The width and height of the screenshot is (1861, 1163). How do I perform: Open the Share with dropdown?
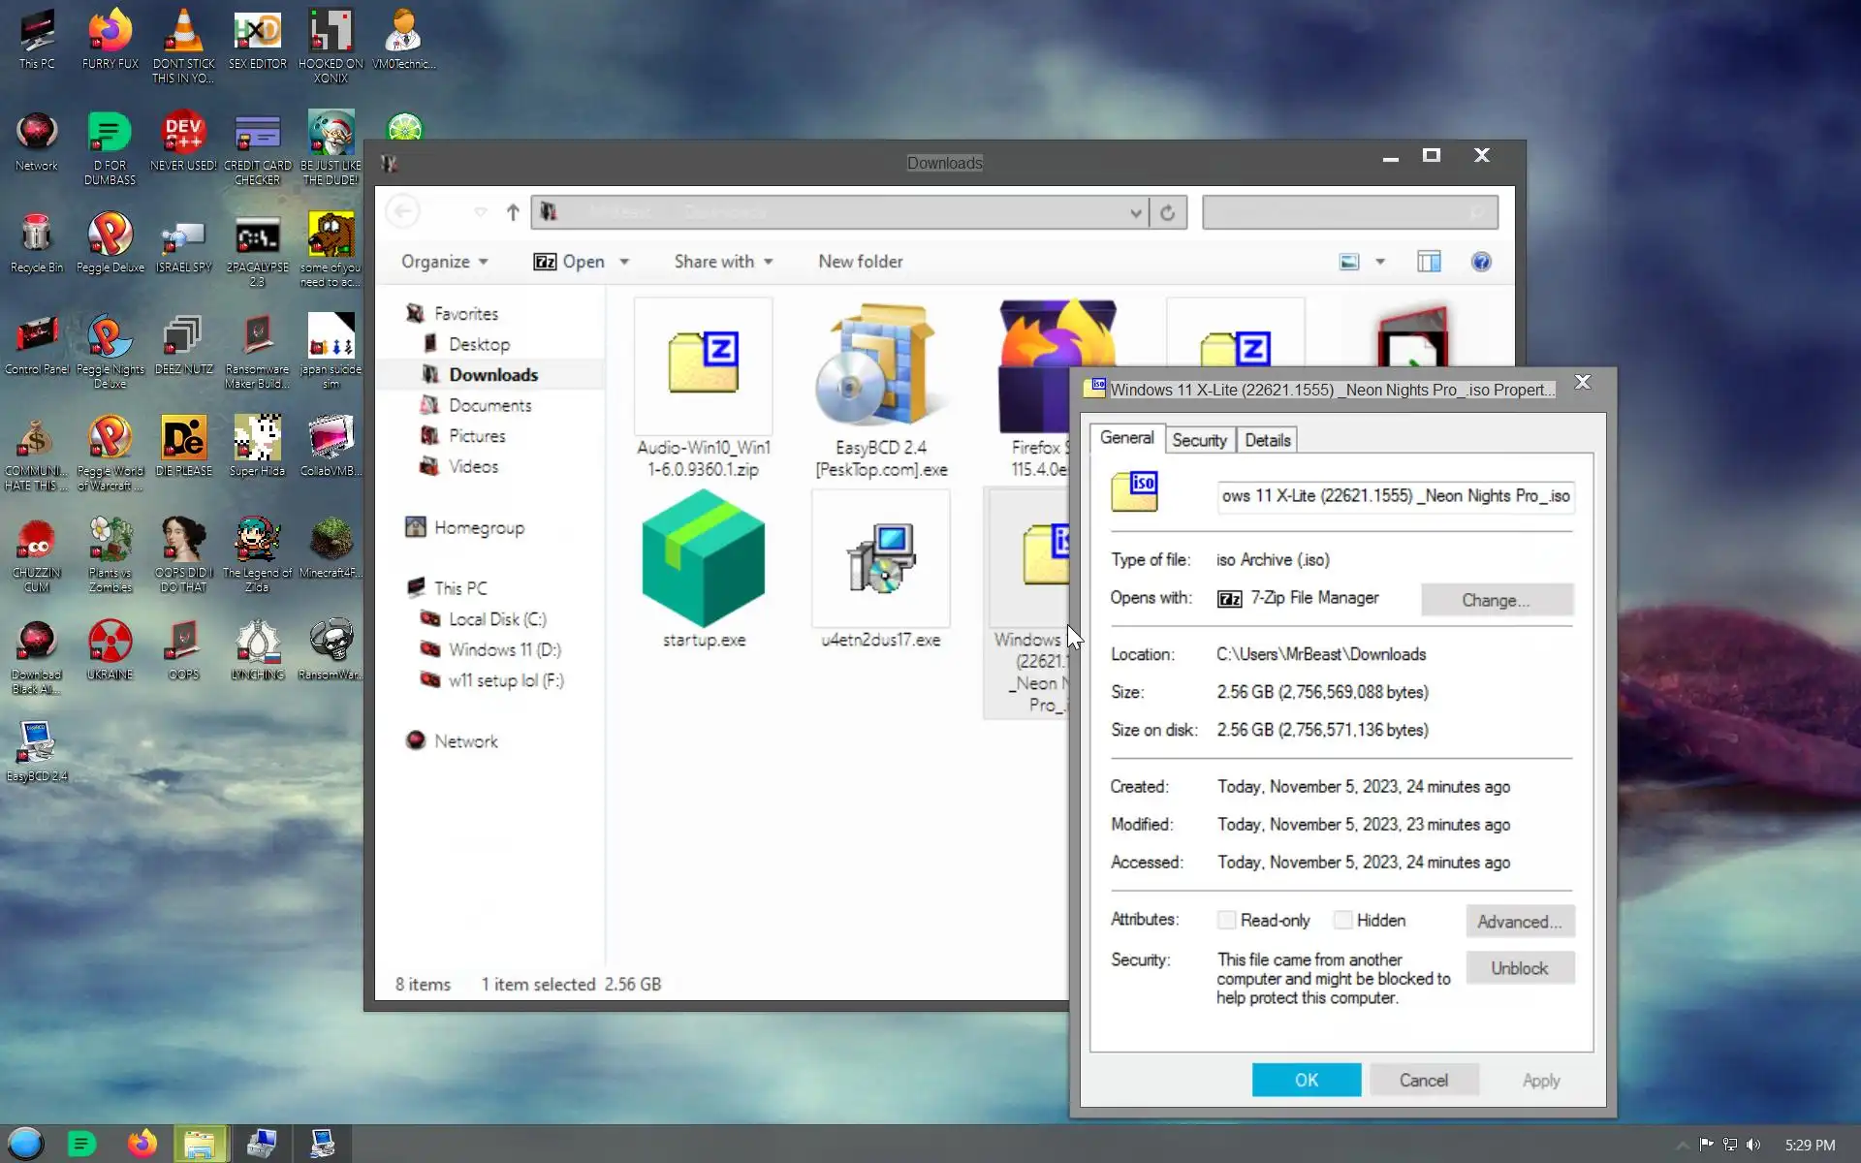pyautogui.click(x=723, y=262)
